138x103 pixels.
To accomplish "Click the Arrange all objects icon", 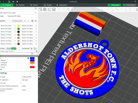I will pyautogui.click(x=54, y=9).
